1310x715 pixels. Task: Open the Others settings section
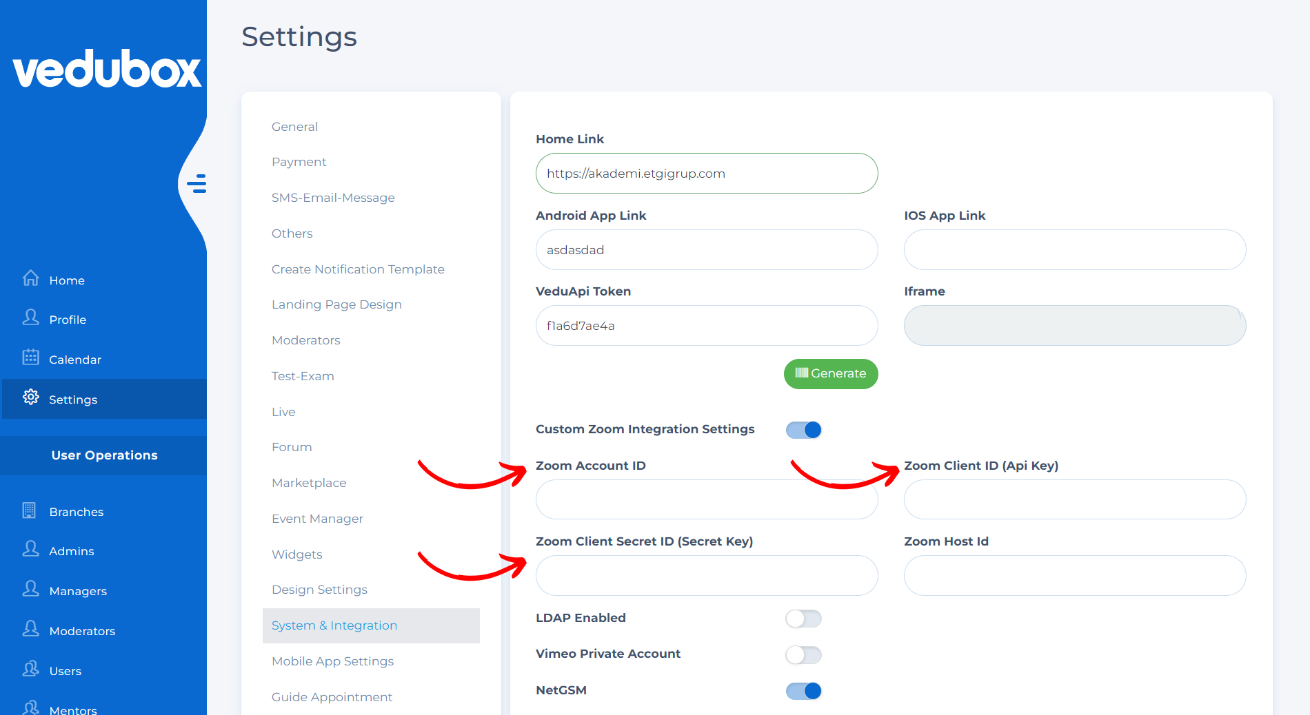tap(292, 234)
